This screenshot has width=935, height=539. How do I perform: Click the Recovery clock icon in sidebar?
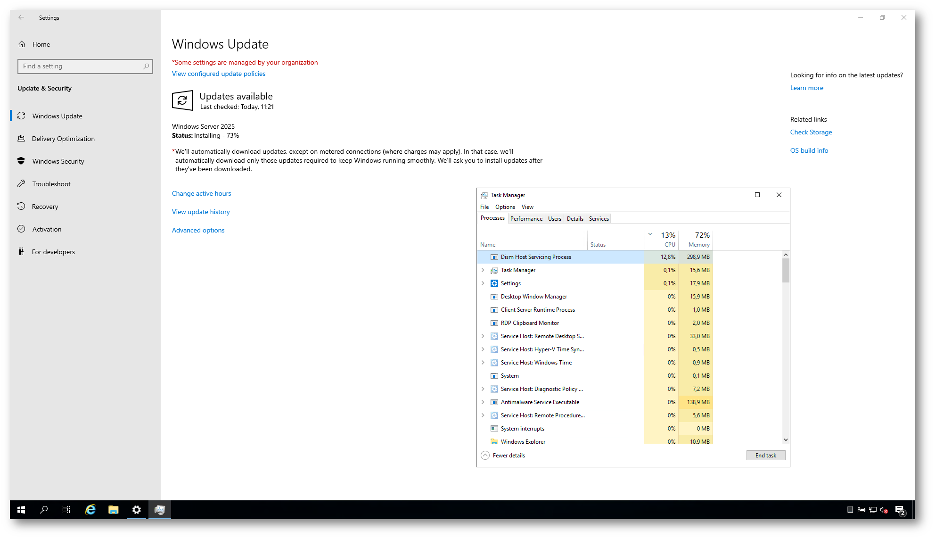click(x=21, y=207)
